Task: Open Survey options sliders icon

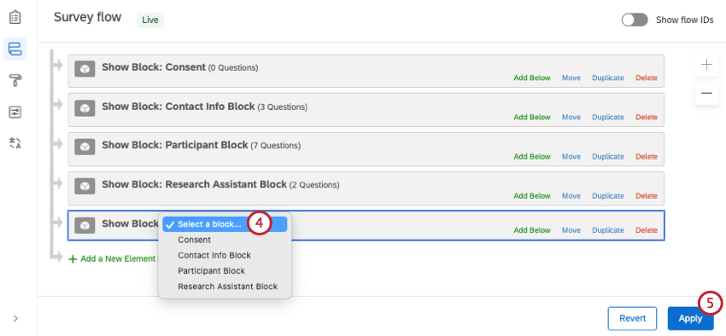Action: [15, 112]
